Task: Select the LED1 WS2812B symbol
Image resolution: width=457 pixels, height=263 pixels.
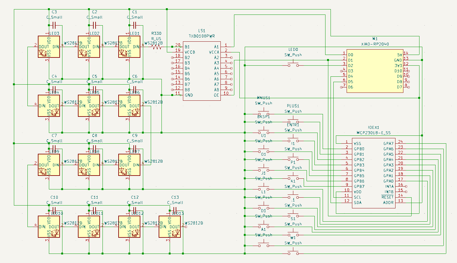Action: click(129, 47)
